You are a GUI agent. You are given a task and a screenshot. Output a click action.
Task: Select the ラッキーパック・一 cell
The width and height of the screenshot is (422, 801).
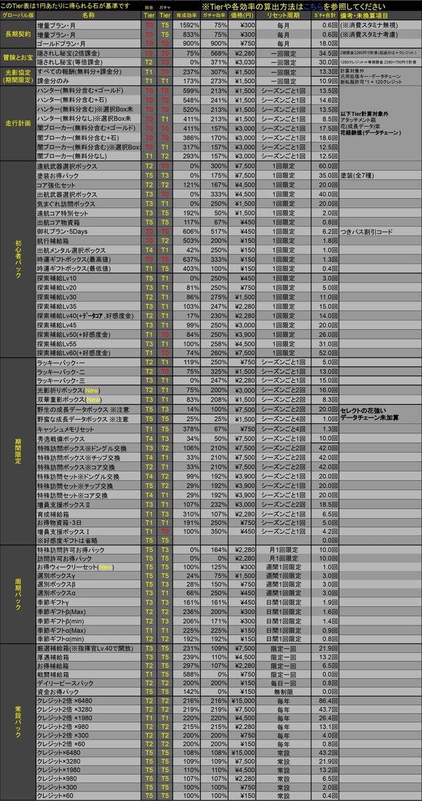88,361
